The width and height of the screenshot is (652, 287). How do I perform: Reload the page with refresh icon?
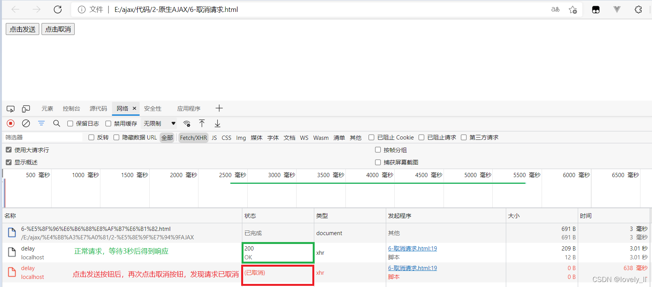pos(58,9)
